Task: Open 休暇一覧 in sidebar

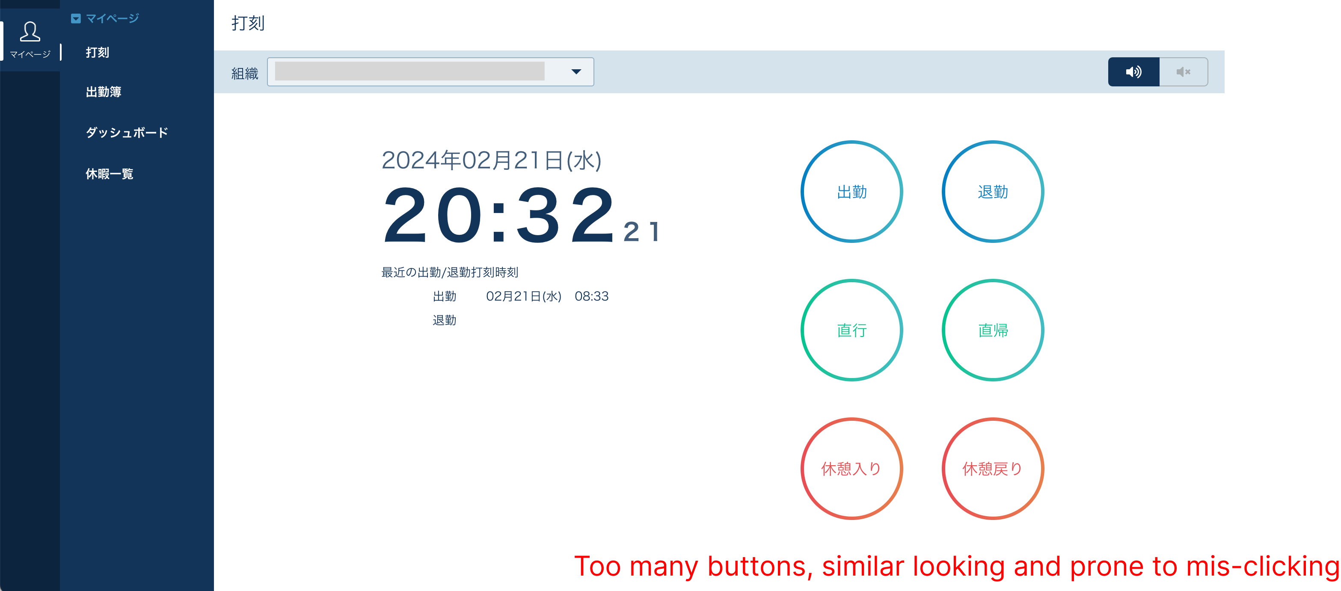Action: pyautogui.click(x=109, y=174)
